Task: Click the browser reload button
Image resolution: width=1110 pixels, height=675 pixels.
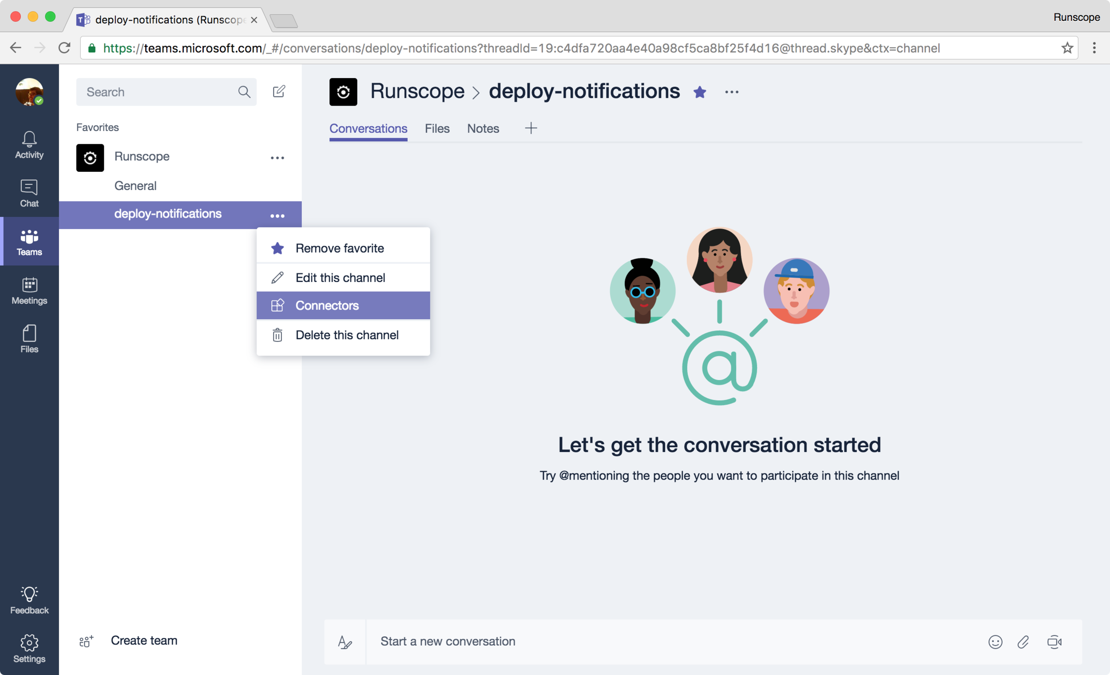Action: click(64, 48)
